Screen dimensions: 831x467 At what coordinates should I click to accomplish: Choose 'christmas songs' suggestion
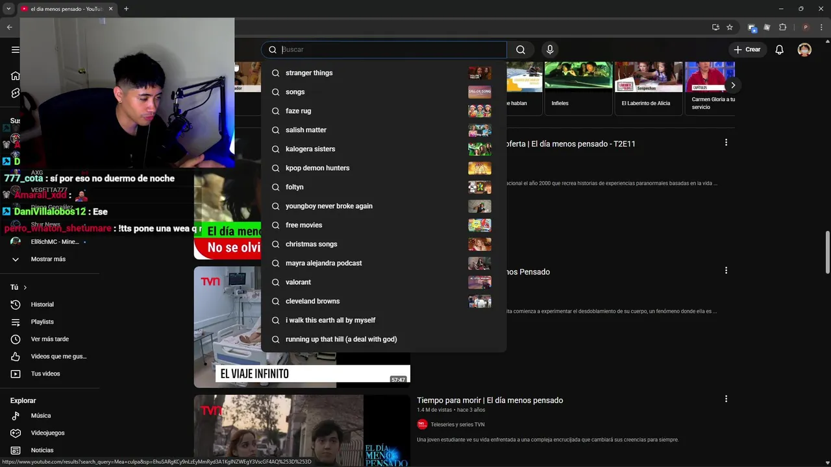(383, 245)
